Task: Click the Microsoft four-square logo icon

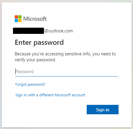Action: click(x=18, y=19)
